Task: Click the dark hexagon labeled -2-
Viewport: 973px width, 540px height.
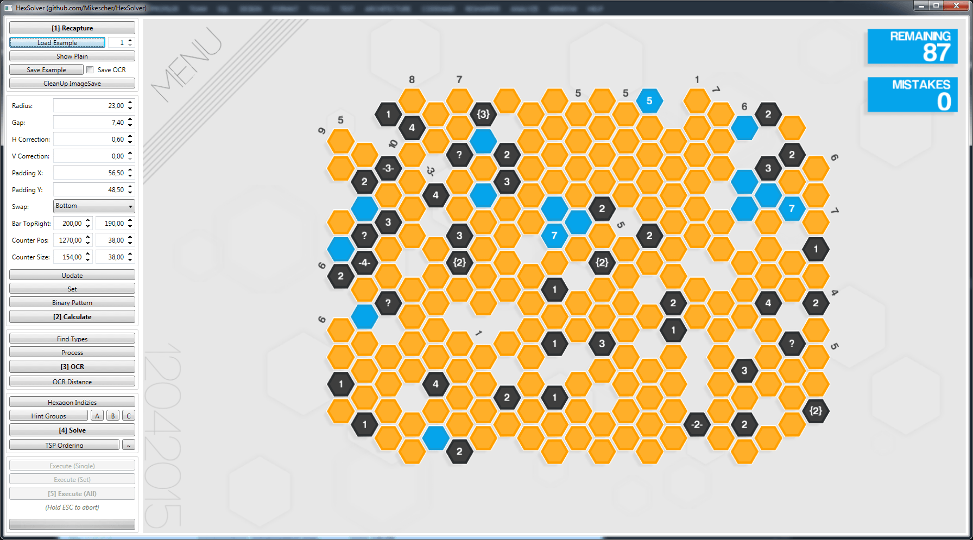Action: (x=697, y=424)
